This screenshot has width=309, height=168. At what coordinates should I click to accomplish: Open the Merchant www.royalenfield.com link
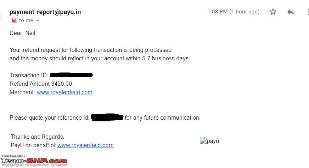64,92
